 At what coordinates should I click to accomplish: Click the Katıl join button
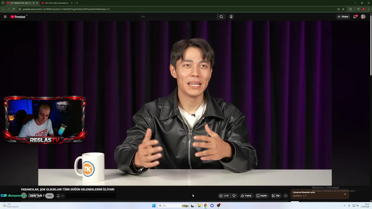[x=49, y=196]
